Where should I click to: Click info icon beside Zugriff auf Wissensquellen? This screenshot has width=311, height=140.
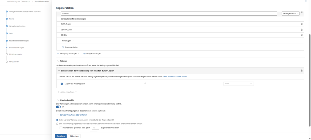145,83
